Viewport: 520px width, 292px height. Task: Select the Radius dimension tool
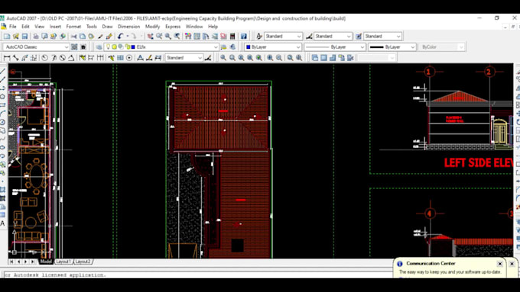click(45, 58)
